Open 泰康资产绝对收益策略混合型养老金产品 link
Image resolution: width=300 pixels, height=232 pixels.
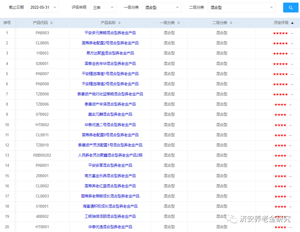tap(110, 94)
